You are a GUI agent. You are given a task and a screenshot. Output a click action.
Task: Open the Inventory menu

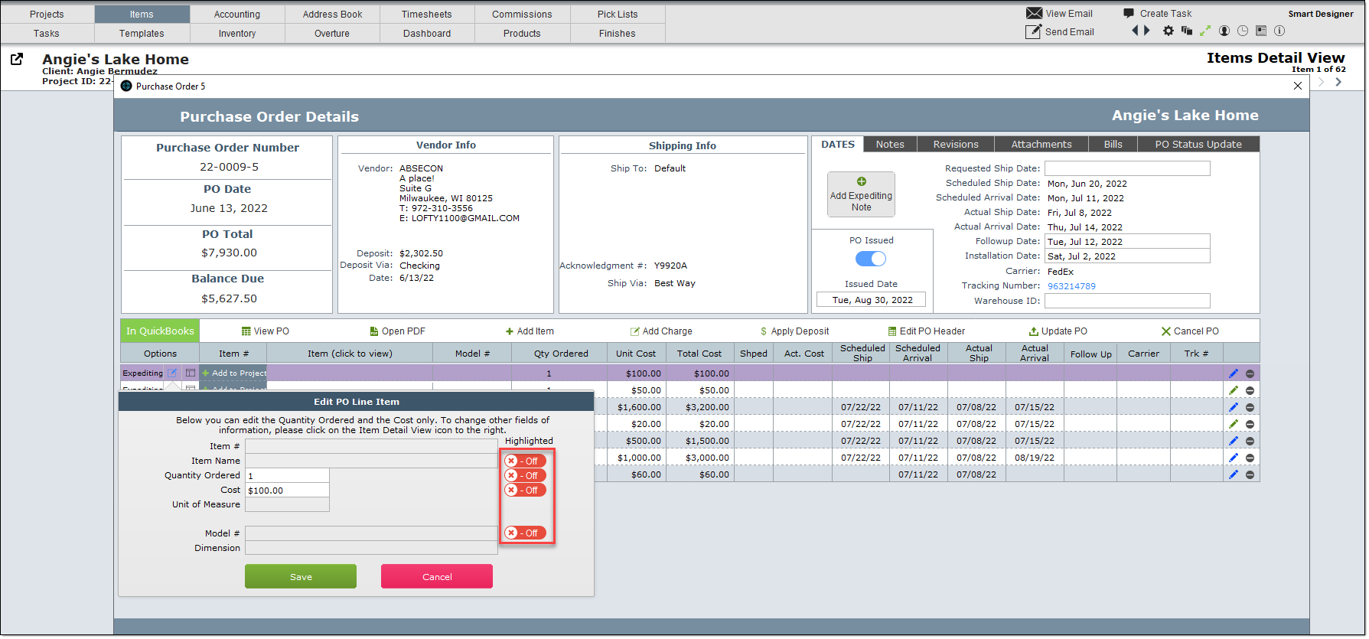pyautogui.click(x=237, y=33)
